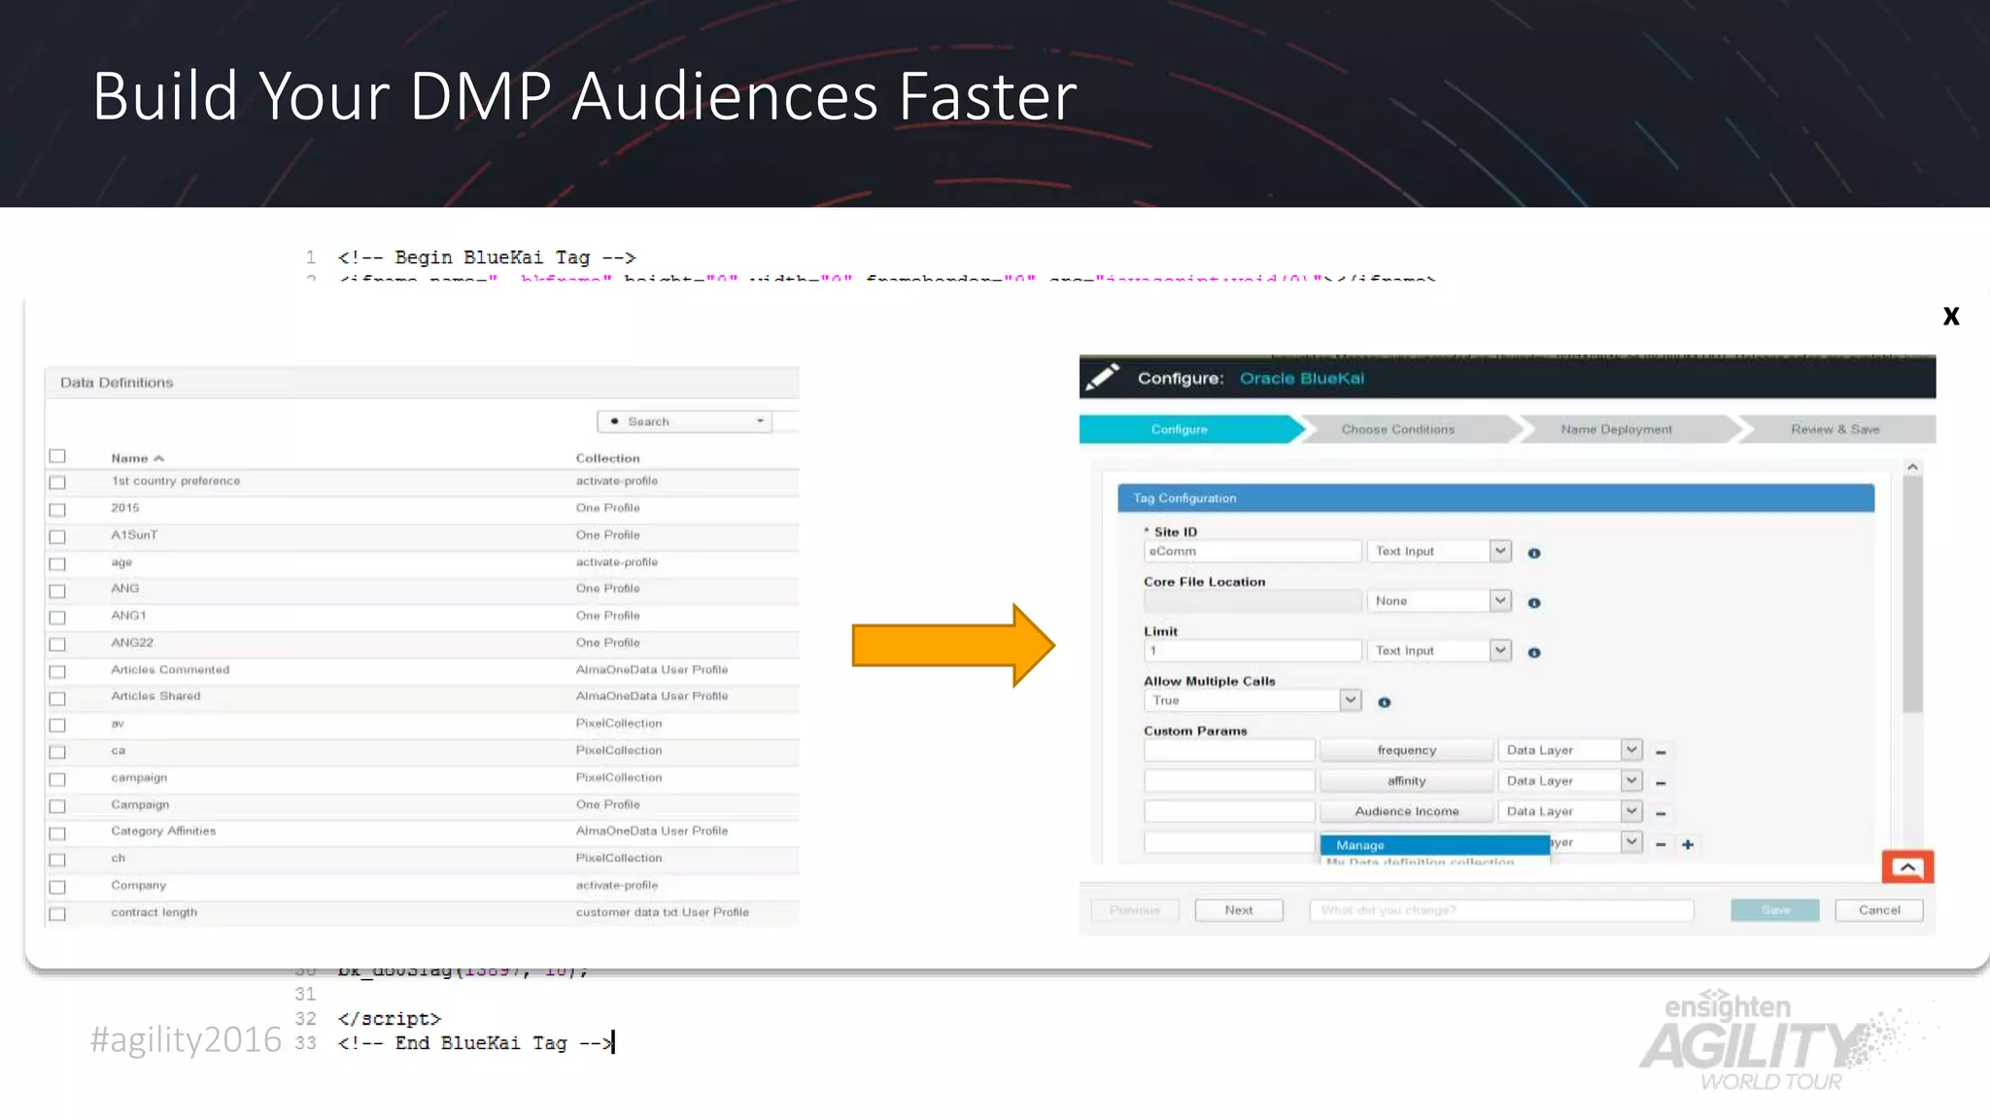This screenshot has width=1990, height=1119.
Task: Click the frequency param button
Action: [x=1406, y=750]
